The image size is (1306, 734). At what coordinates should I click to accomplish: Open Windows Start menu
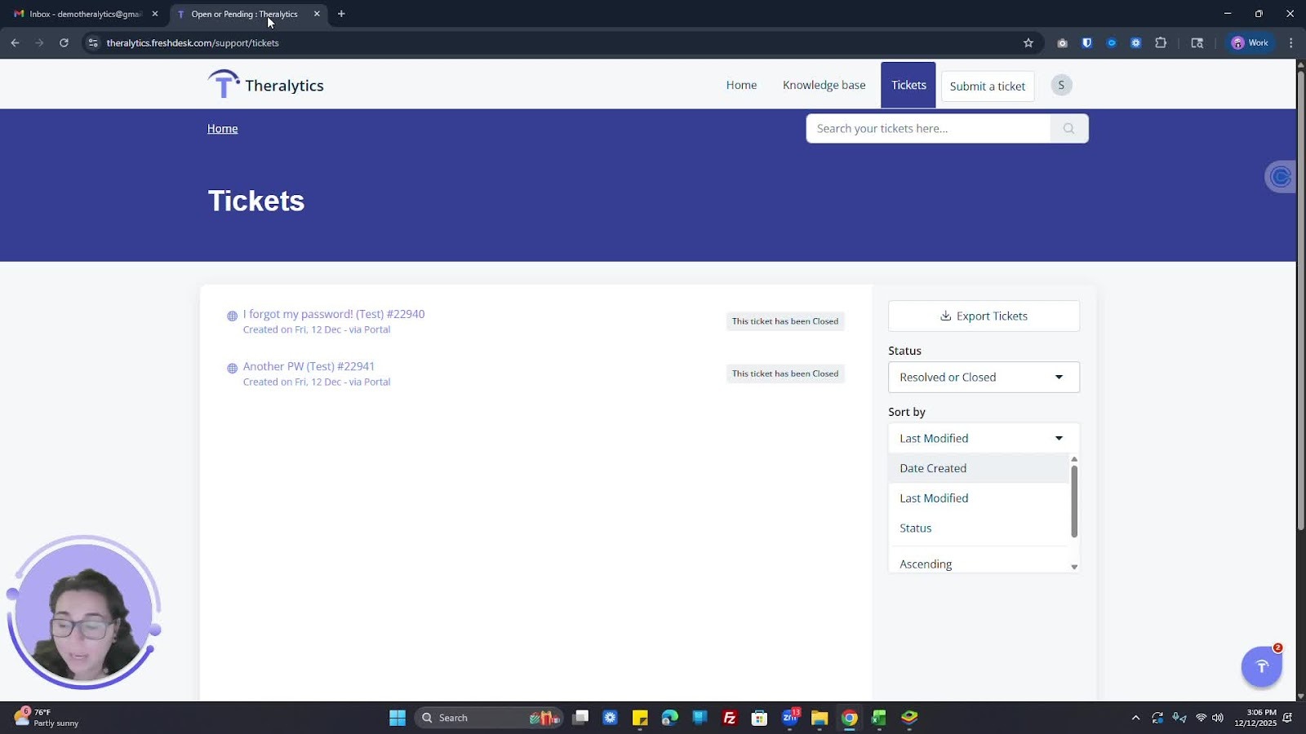tap(398, 718)
